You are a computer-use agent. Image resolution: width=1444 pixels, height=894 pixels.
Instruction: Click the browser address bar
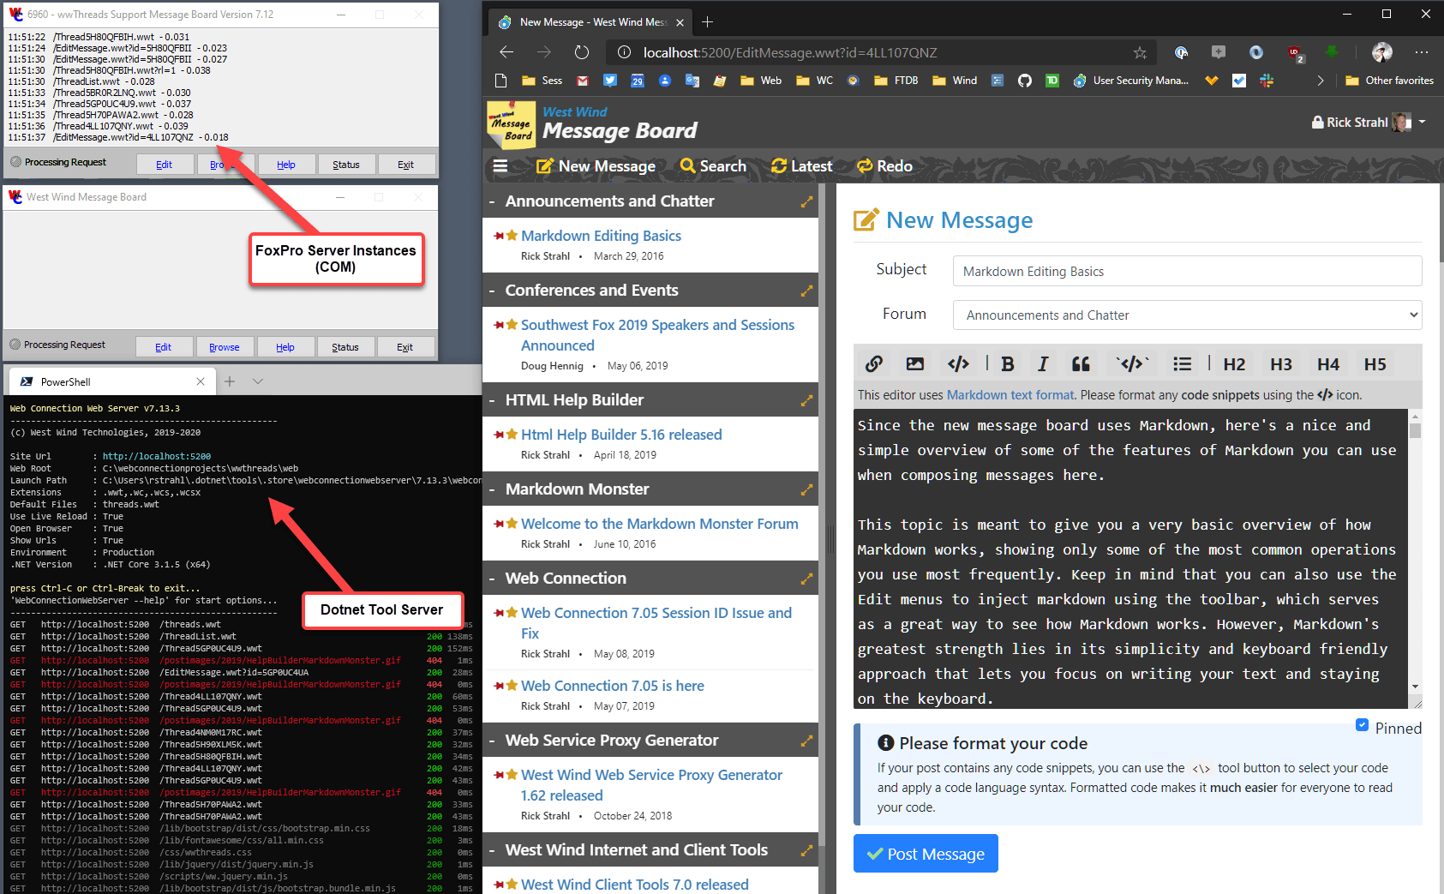(881, 52)
